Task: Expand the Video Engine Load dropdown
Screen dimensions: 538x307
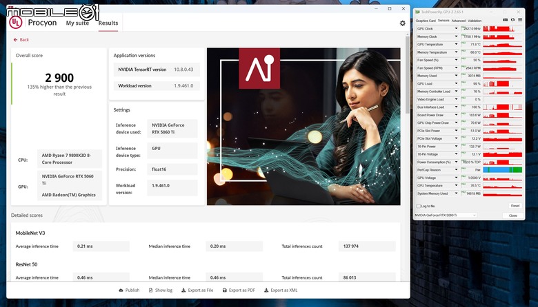Action: (x=456, y=99)
